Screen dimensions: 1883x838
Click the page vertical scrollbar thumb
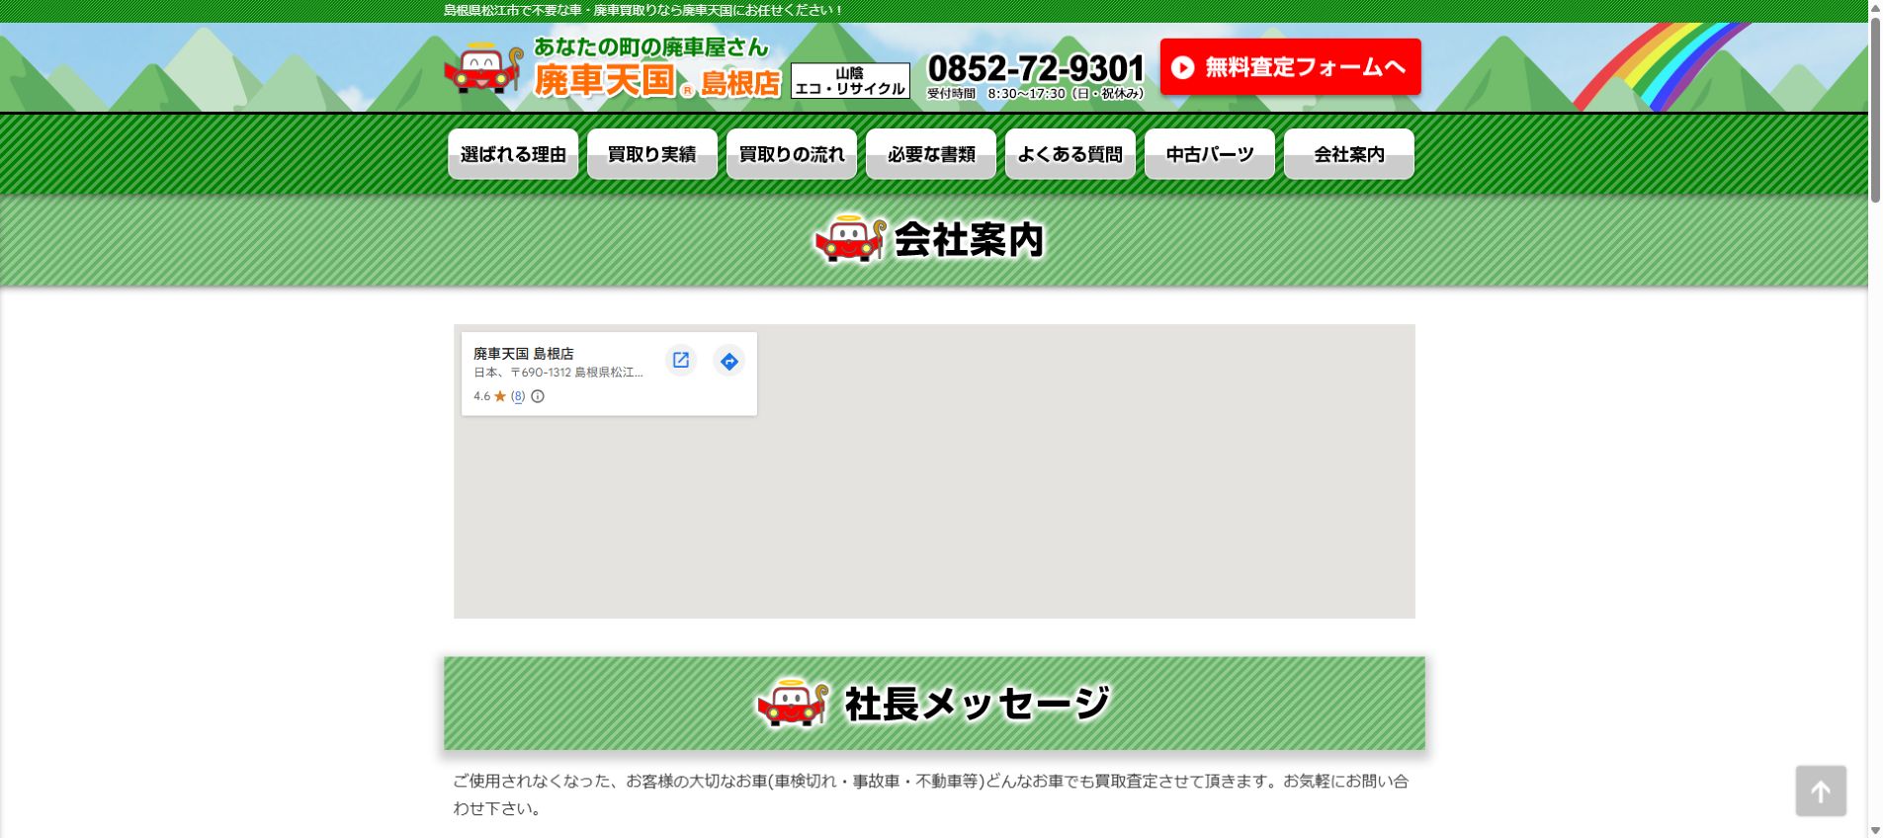click(x=1875, y=109)
